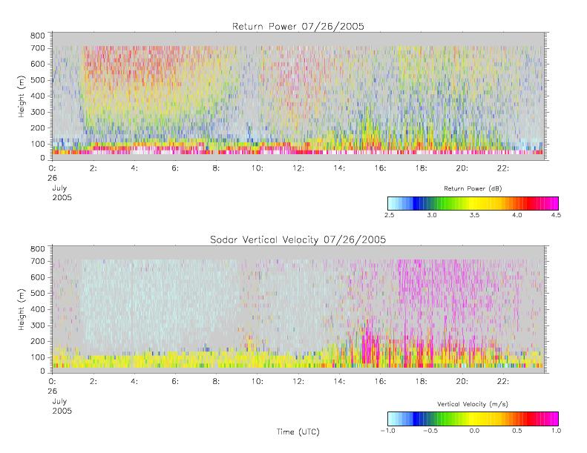The width and height of the screenshot is (587, 453).
Task: Select the 3.0 tick on Return Power colorbar
Action: tap(432, 215)
